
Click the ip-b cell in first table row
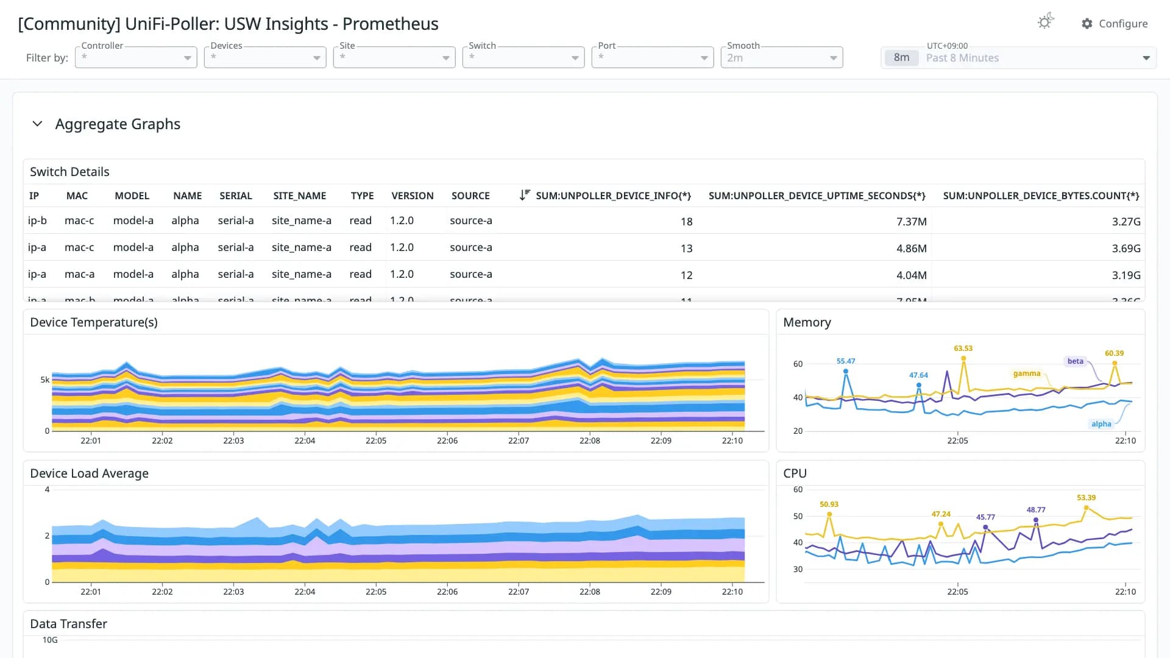37,221
